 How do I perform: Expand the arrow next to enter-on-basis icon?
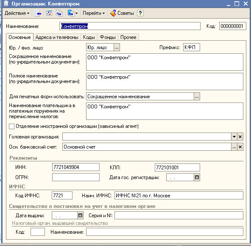pos(76,13)
